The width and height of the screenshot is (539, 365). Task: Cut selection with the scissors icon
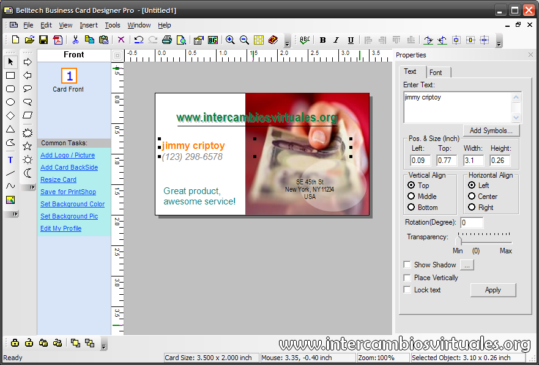point(75,40)
